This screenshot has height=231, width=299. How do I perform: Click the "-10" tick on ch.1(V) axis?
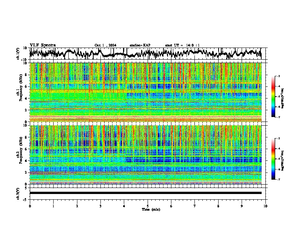tap(24, 60)
